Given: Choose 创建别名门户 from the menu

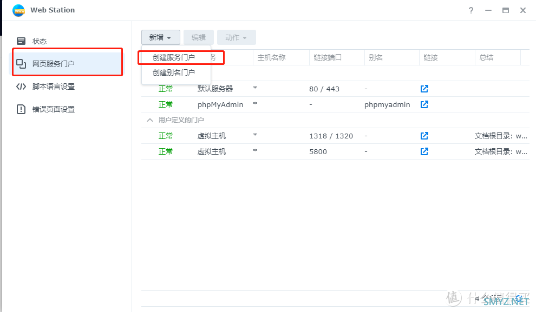Looking at the screenshot, I should (174, 72).
